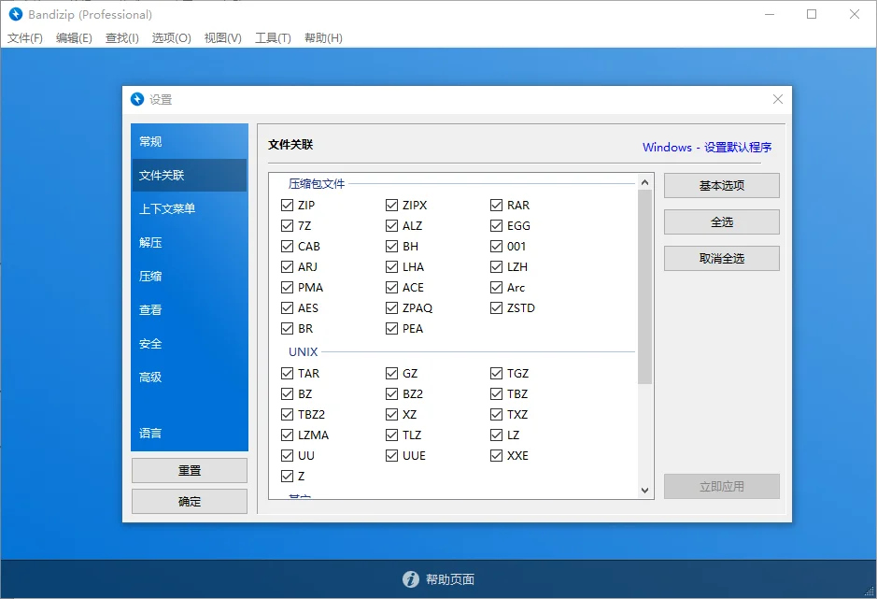Uncheck the ZIP file association
The width and height of the screenshot is (877, 599).
(286, 205)
